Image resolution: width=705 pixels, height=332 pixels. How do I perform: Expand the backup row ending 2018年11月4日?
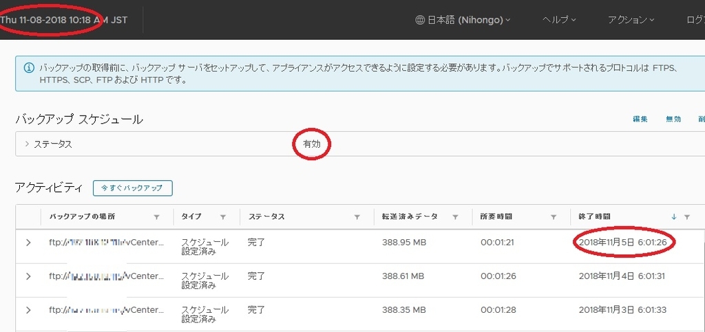(x=28, y=276)
